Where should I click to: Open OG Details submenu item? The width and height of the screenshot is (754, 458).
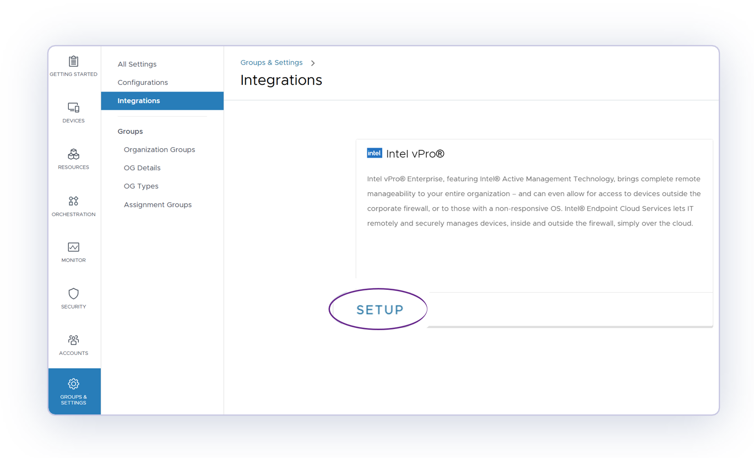pos(142,168)
